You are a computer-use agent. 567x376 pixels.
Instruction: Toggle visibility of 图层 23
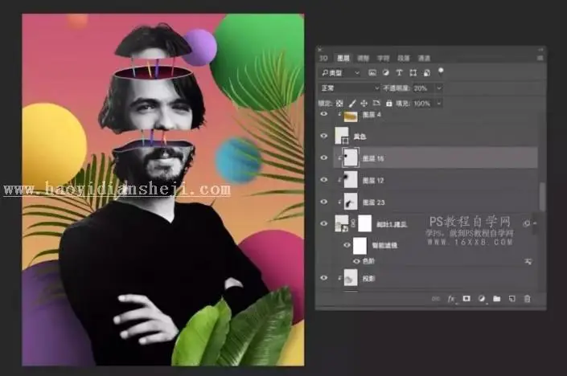(x=324, y=202)
